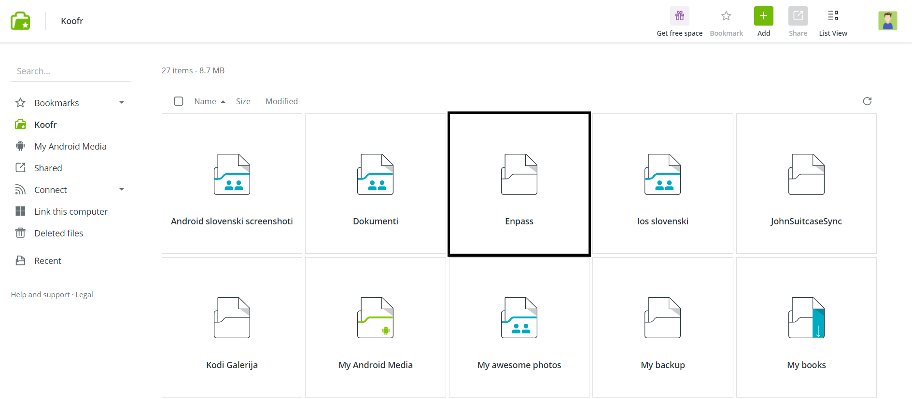Click the Kodi Galerija folder name
Screen dimensions: 912x399
tap(232, 365)
